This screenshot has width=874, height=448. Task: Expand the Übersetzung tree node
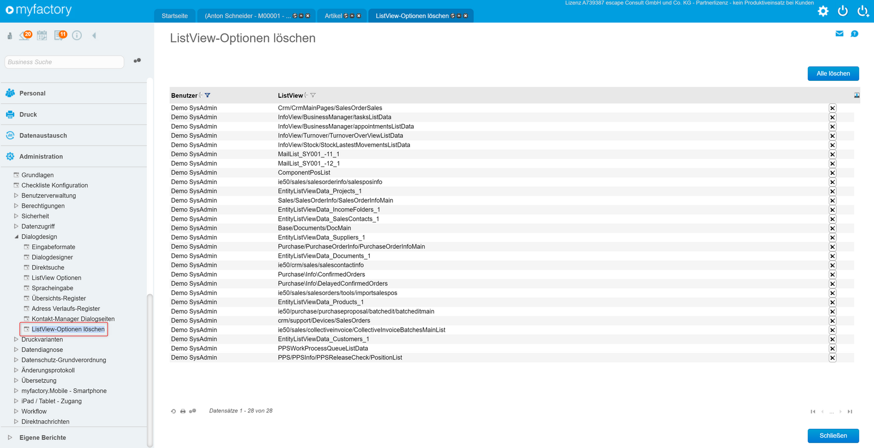16,381
